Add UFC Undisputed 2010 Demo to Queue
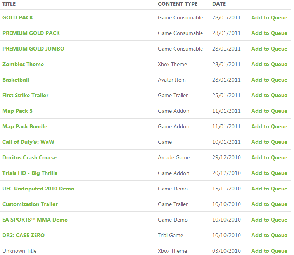This screenshot has height=255, width=294. (269, 189)
